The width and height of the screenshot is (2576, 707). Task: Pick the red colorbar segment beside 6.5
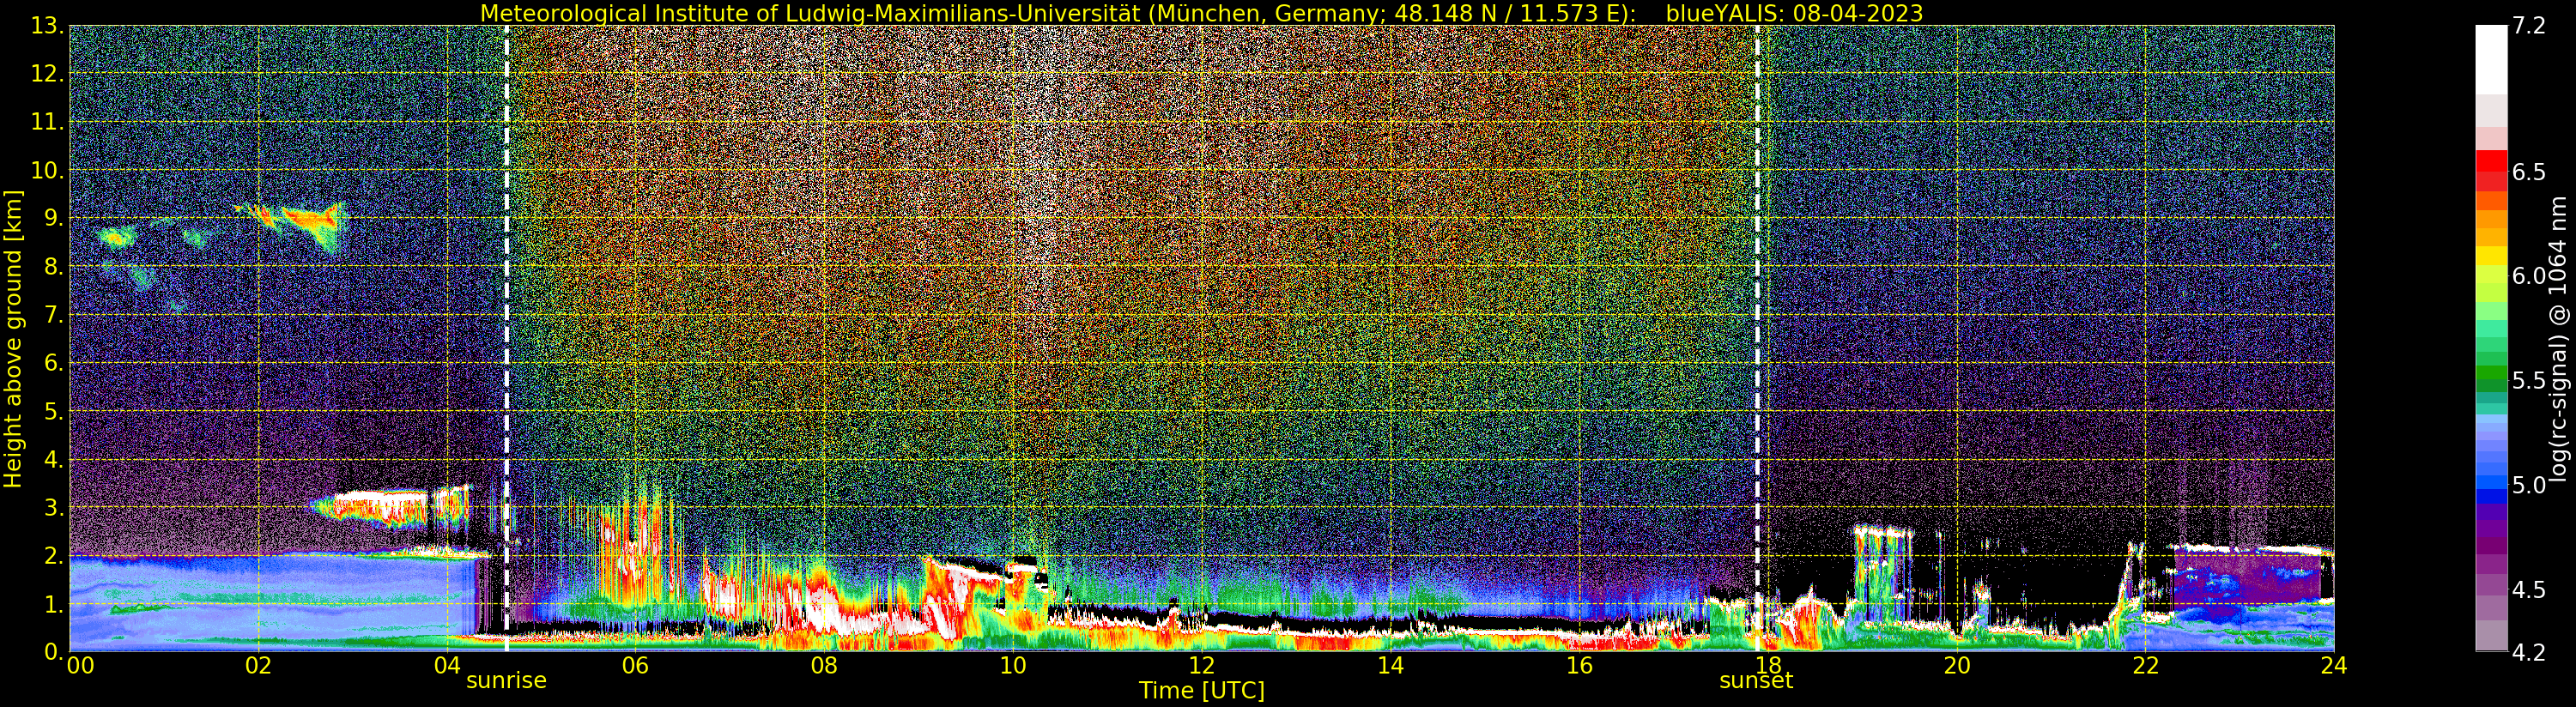(x=2491, y=161)
